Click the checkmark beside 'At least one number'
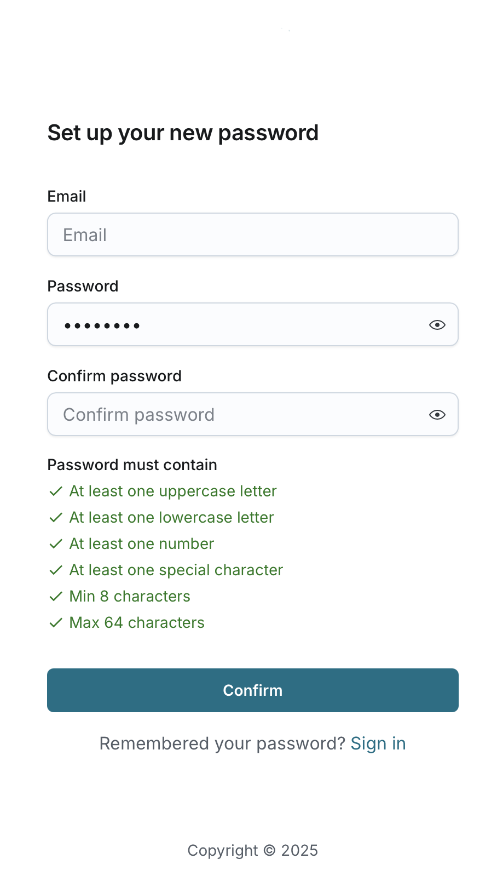The height and width of the screenshot is (870, 497). (56, 544)
